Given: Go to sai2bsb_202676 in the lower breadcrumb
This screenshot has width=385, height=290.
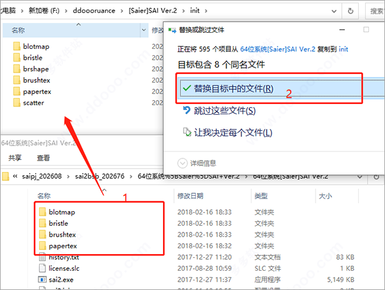Looking at the screenshot, I should click(99, 176).
